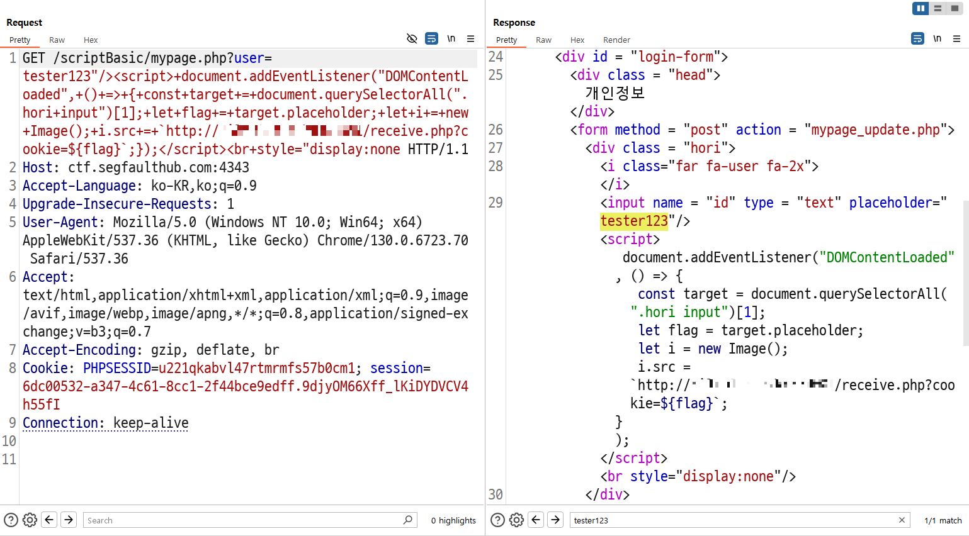The height and width of the screenshot is (536, 969).
Task: Click Host header line ctf.segfaulthub.com:4343
Action: point(136,167)
